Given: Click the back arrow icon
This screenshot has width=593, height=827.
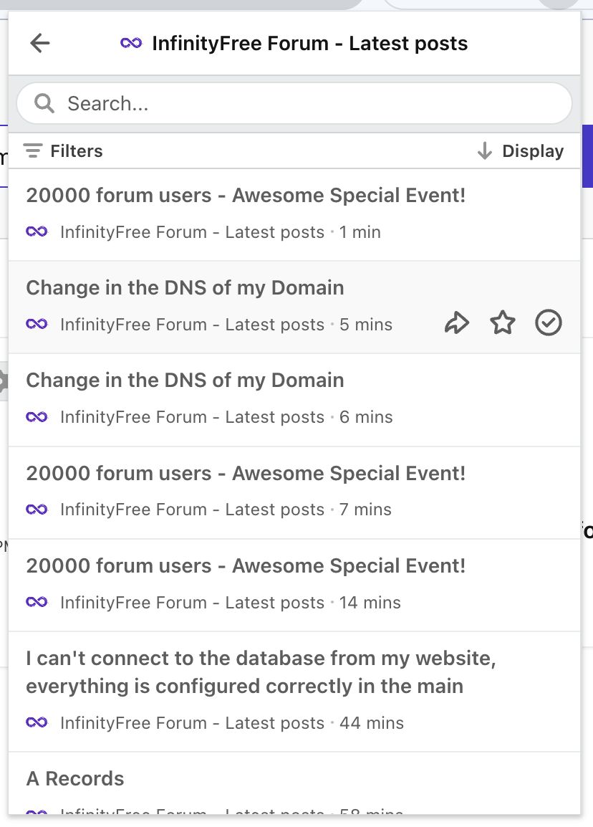Looking at the screenshot, I should pos(40,44).
